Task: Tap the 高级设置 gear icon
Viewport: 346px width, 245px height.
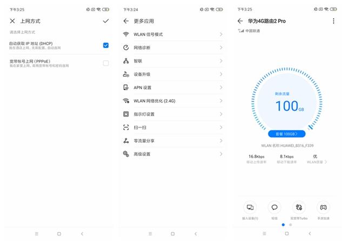Action: pos(126,154)
